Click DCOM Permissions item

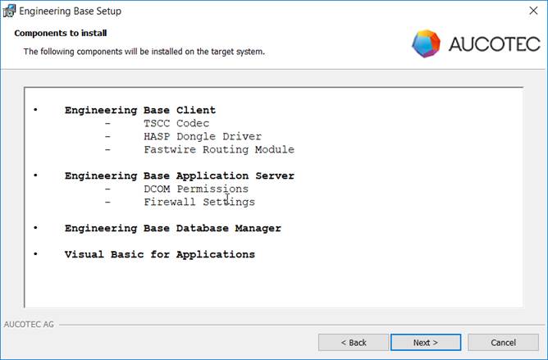[x=196, y=189]
